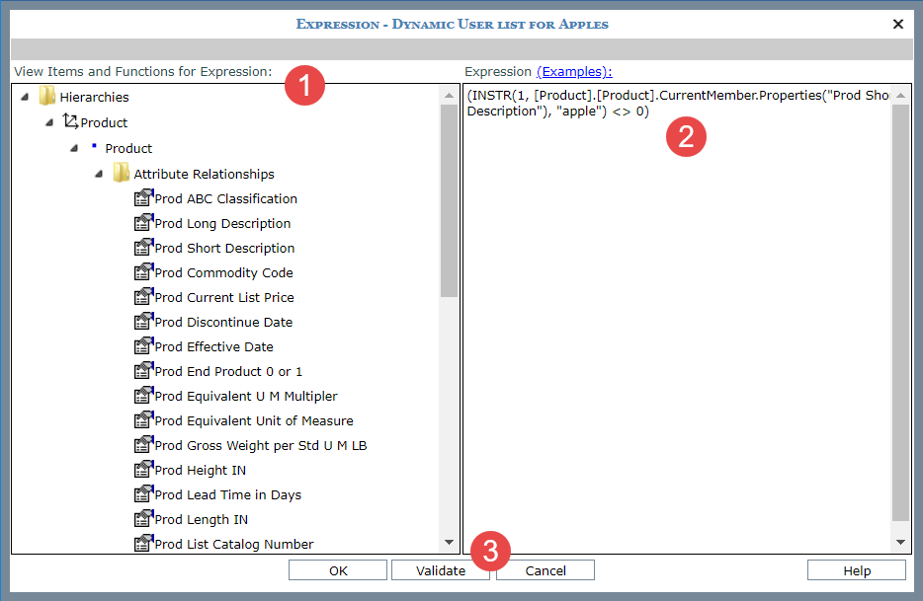Collapse the Product hierarchy node
This screenshot has width=923, height=601.
[x=49, y=122]
